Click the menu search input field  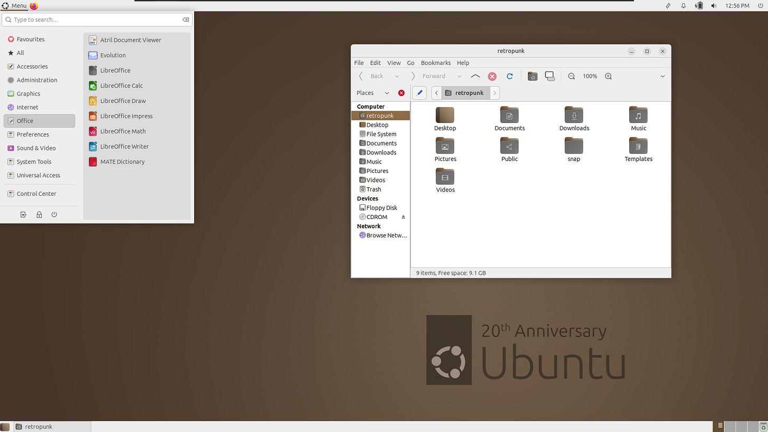(x=97, y=20)
